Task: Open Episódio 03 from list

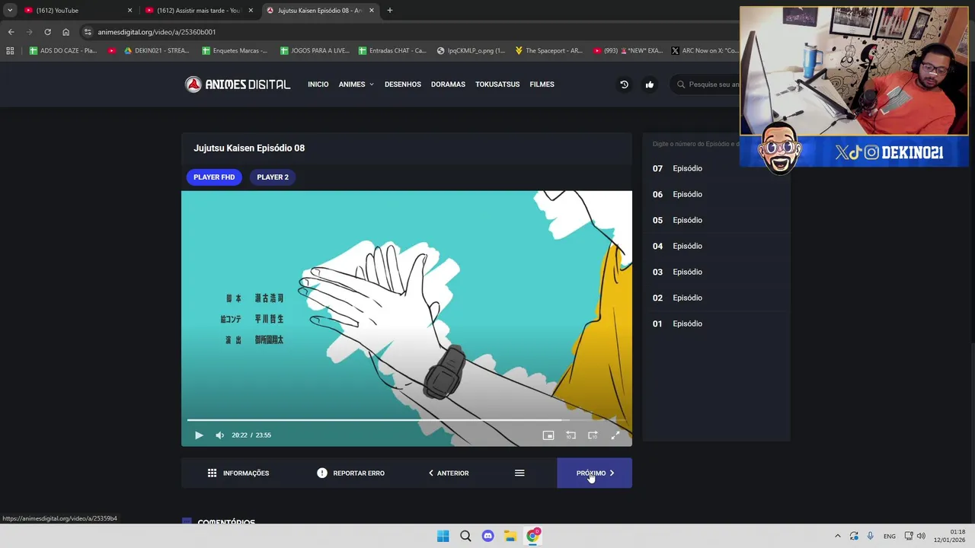Action: click(x=716, y=272)
